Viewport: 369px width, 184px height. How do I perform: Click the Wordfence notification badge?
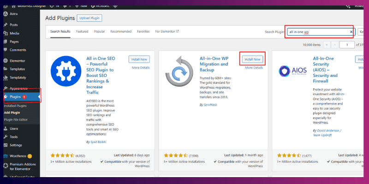(x=30, y=156)
